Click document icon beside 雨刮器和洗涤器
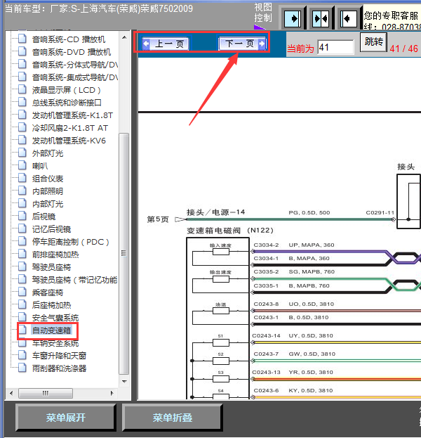The image size is (421, 438). coord(22,368)
